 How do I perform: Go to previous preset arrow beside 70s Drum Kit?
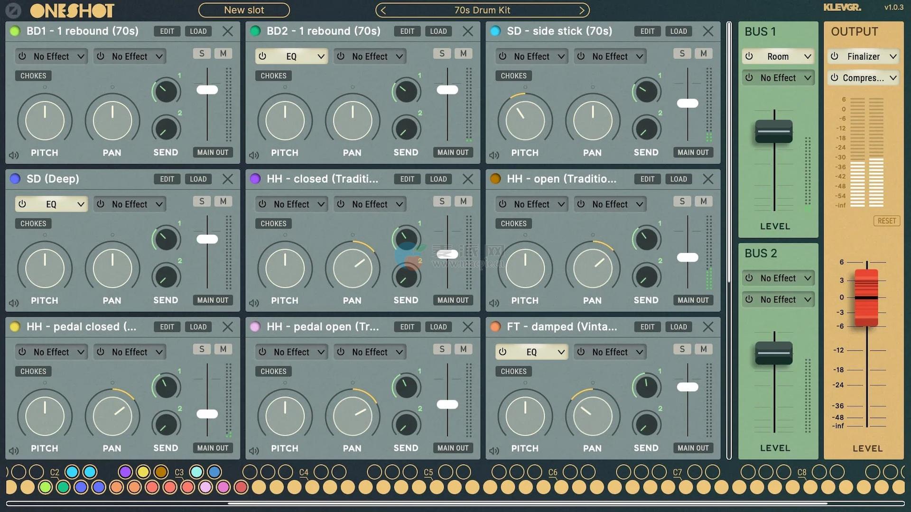(383, 10)
